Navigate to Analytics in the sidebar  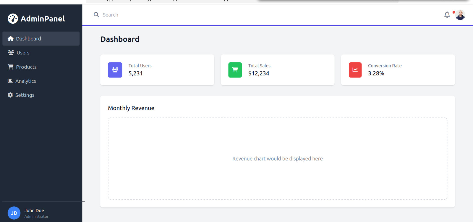(x=25, y=81)
